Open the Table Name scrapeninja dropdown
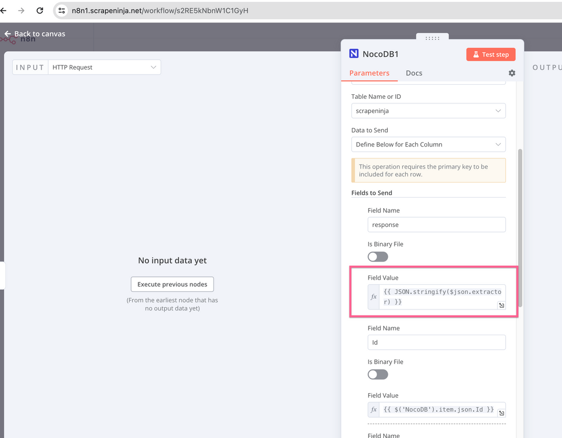The image size is (562, 438). (x=428, y=111)
